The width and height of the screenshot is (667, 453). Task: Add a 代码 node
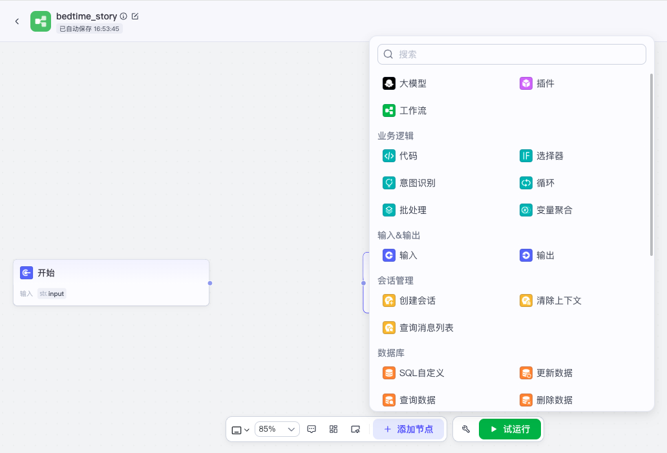click(x=400, y=156)
